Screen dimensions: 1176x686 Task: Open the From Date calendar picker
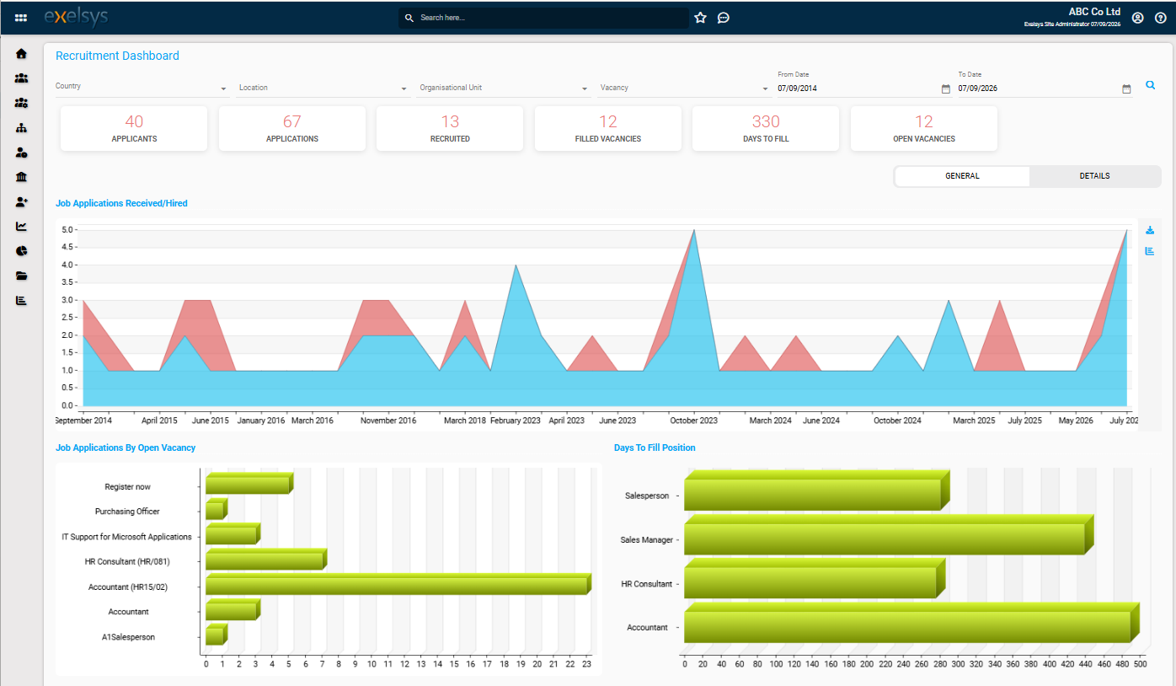pos(945,88)
